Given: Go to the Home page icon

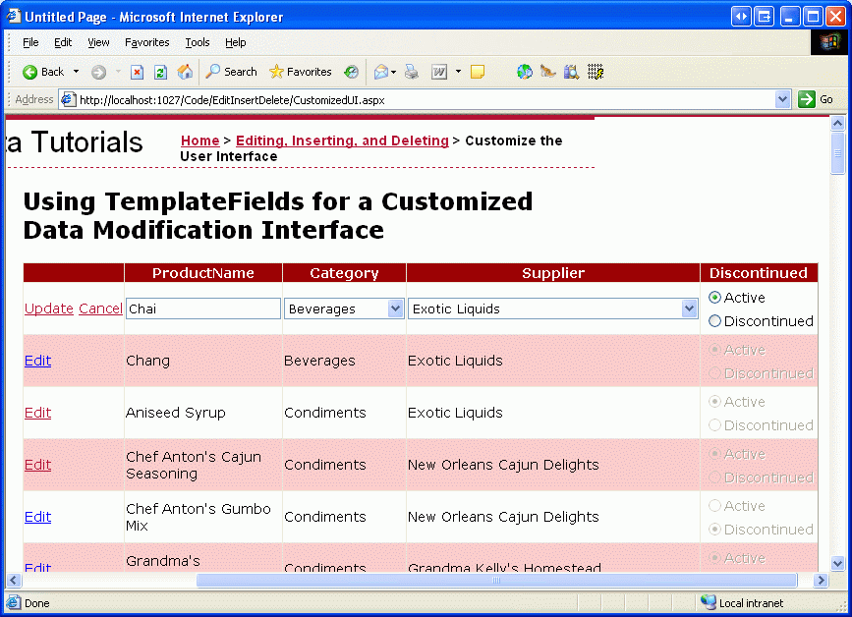Looking at the screenshot, I should coord(185,72).
